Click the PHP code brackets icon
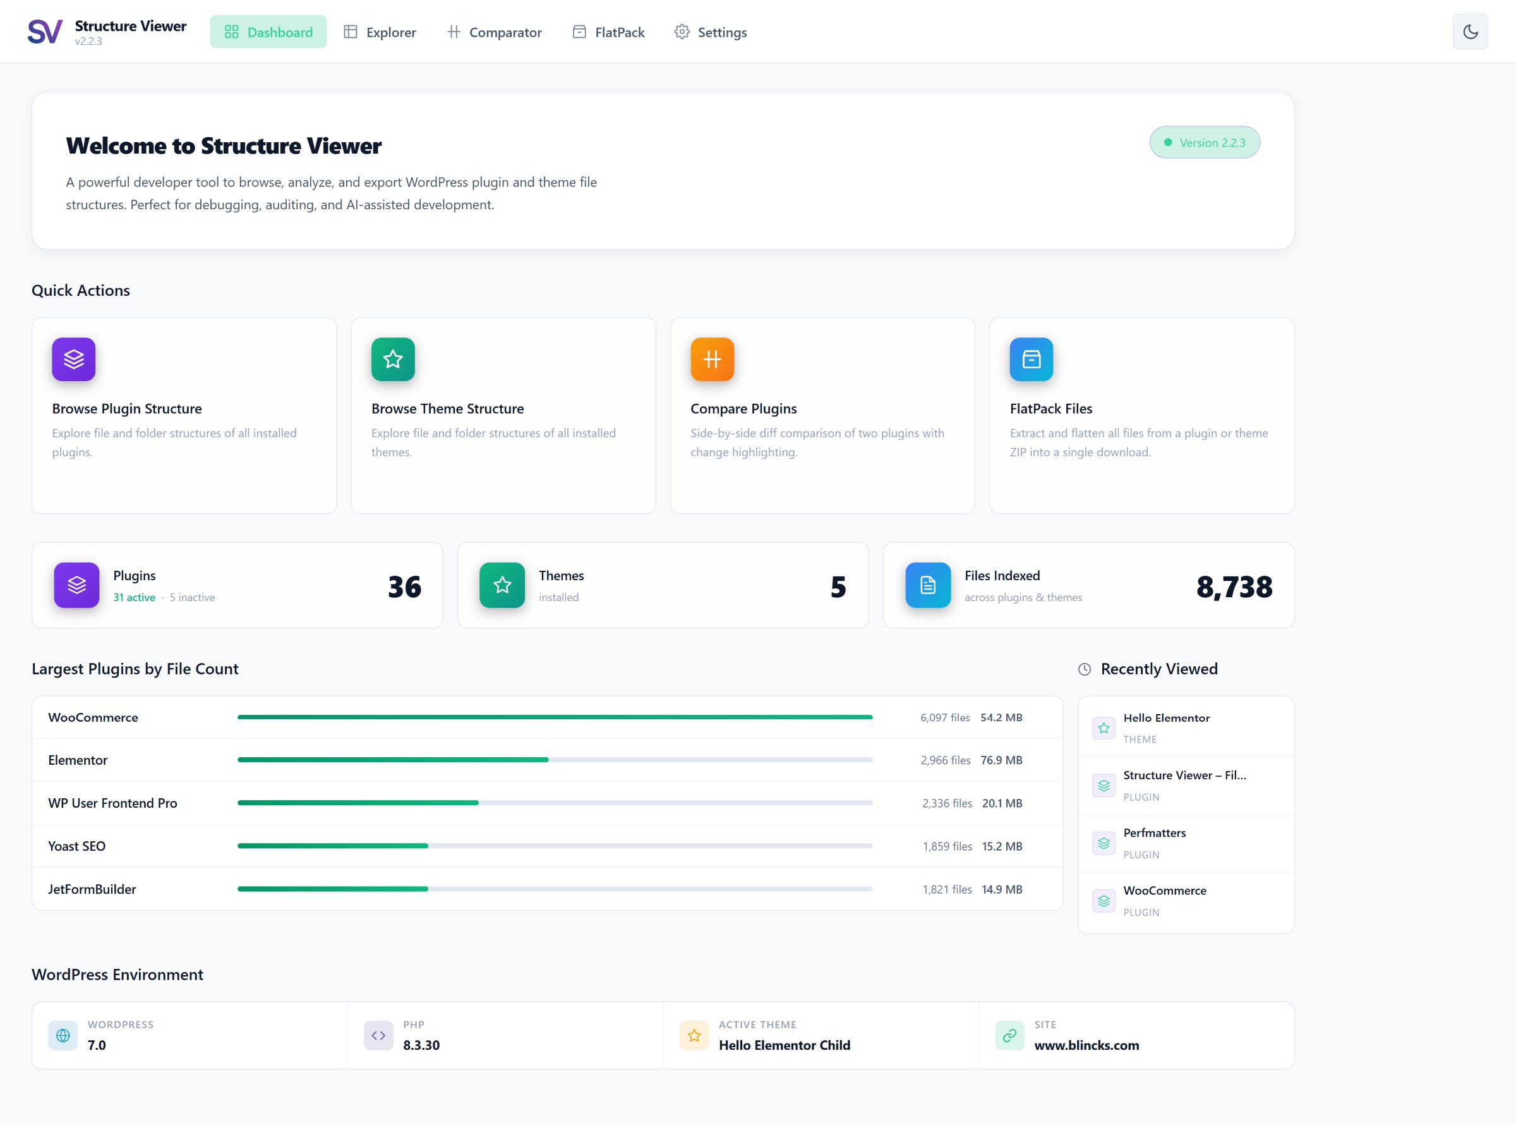The width and height of the screenshot is (1516, 1125). [378, 1035]
